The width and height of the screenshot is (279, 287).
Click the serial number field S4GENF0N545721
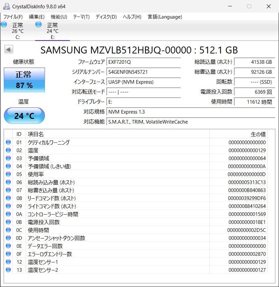tap(143, 72)
